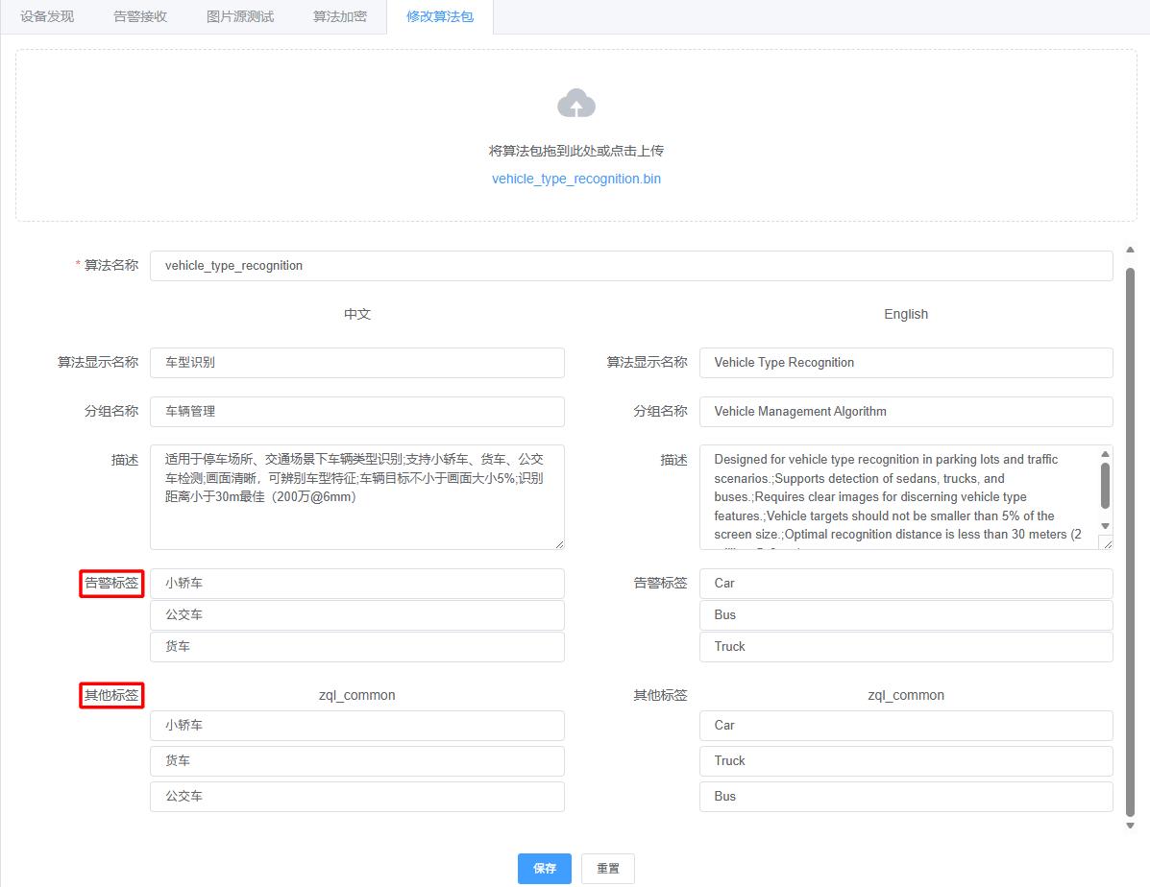Screen dimensions: 1150x887
Task: Open the 告警接收 tab
Action: 140,16
